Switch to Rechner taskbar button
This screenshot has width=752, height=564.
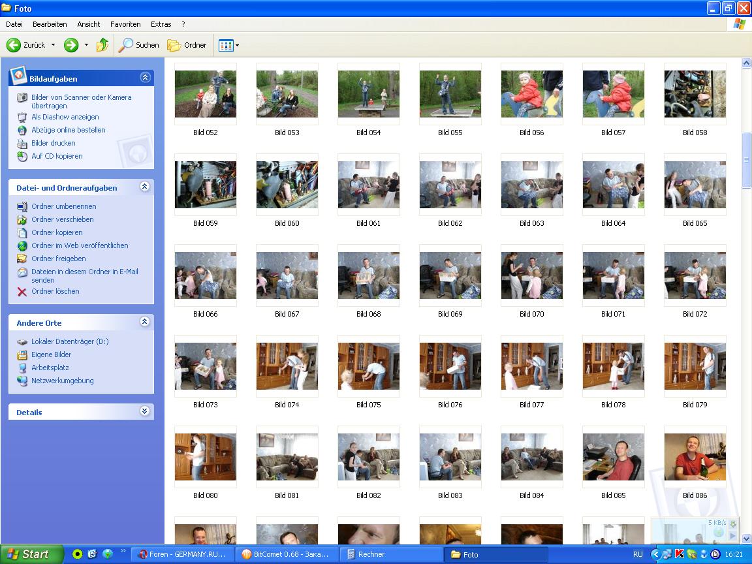[391, 554]
